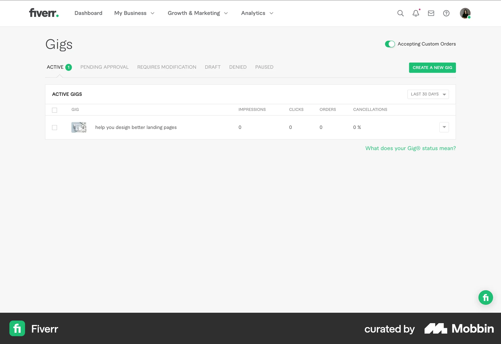Image resolution: width=501 pixels, height=344 pixels.
Task: Open the gig row actions dropdown arrow
Action: click(444, 127)
